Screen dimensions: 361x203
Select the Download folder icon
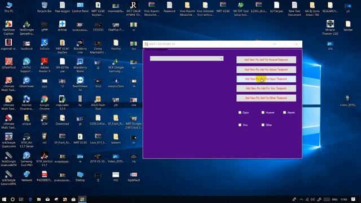[x=62, y=120]
